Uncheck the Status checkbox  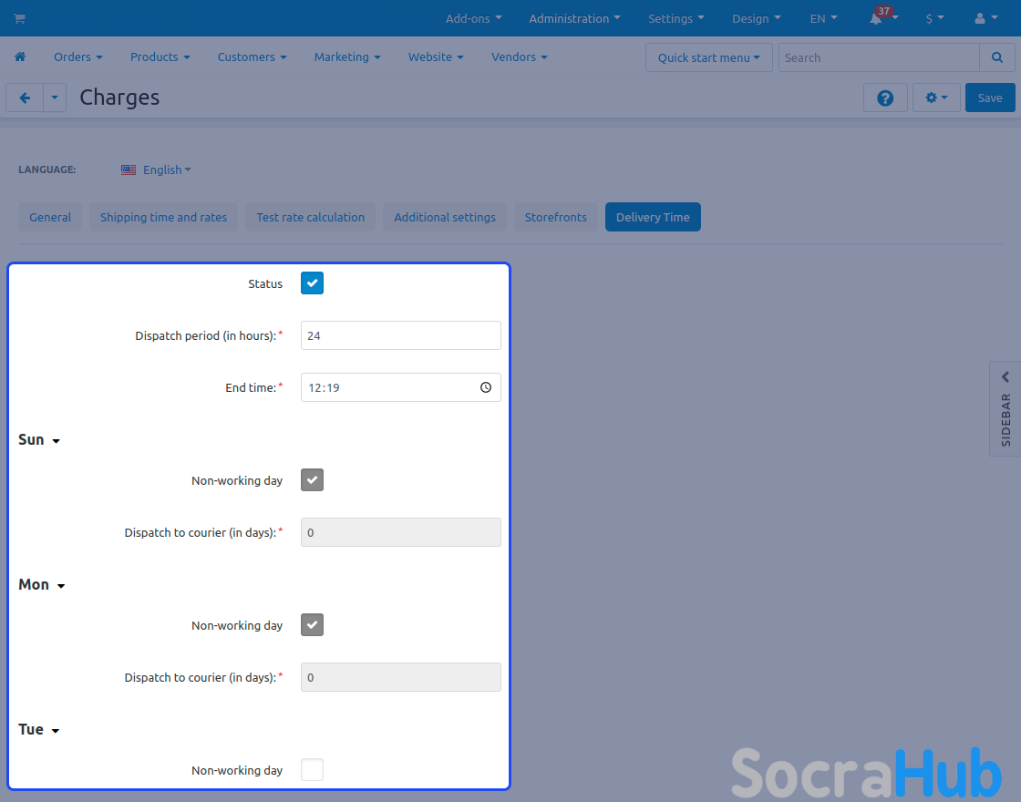point(312,283)
